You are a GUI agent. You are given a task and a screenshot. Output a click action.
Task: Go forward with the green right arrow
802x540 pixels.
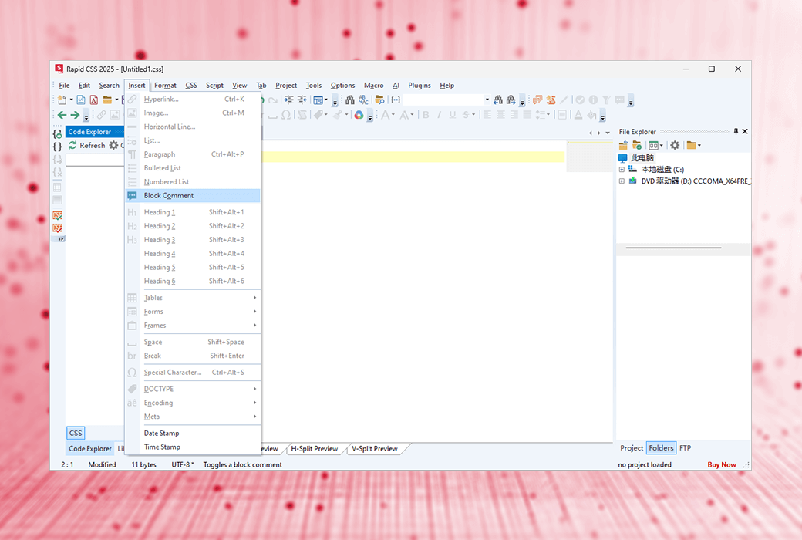[x=76, y=115]
